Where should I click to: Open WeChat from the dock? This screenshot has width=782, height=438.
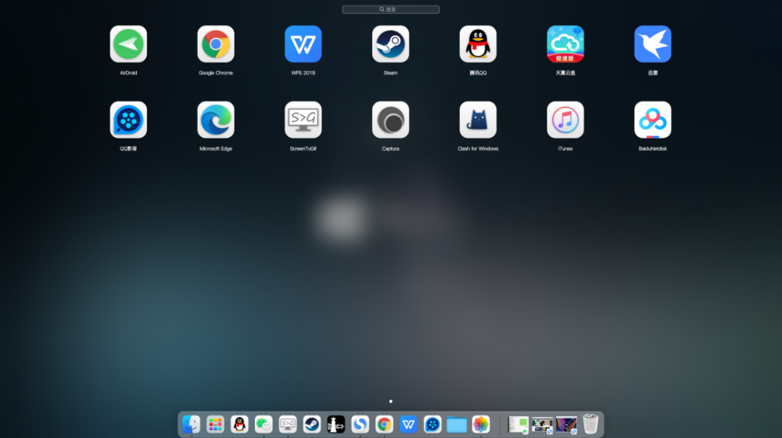264,424
